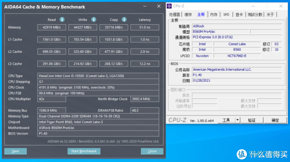This screenshot has width=290, height=162.
Task: Click Memory Read value 42919 MB/s
Action: pyautogui.click(x=52, y=27)
